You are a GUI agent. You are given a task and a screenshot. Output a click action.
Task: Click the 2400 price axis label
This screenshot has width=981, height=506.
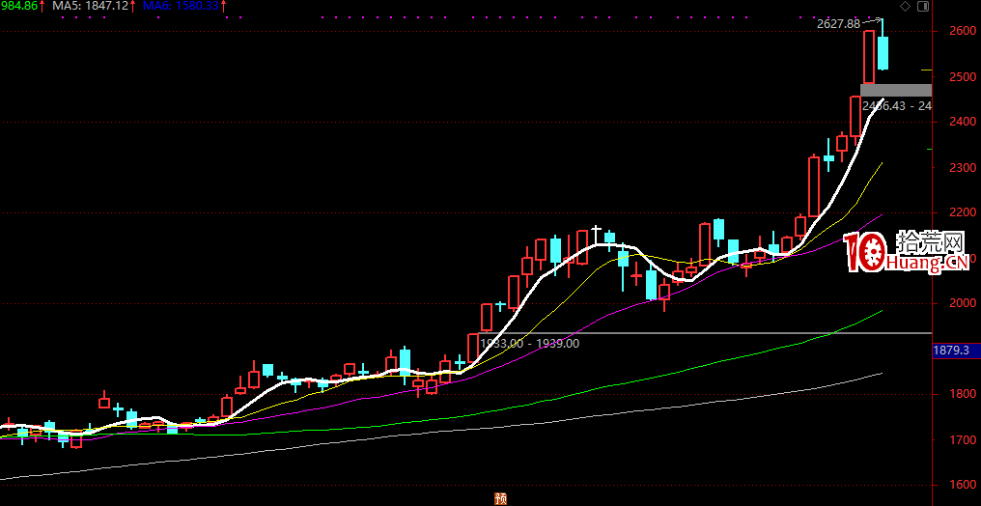pyautogui.click(x=961, y=122)
